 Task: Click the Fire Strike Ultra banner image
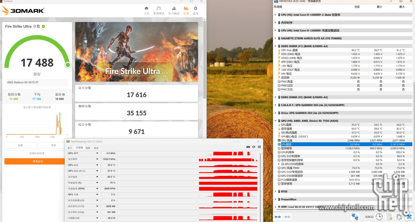pos(136,52)
